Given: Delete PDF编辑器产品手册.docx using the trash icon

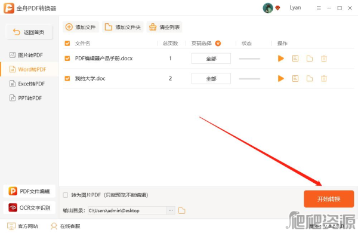Looking at the screenshot, I should click(324, 59).
